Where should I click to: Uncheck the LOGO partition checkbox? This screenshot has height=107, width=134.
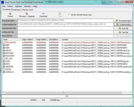coord(4,61)
